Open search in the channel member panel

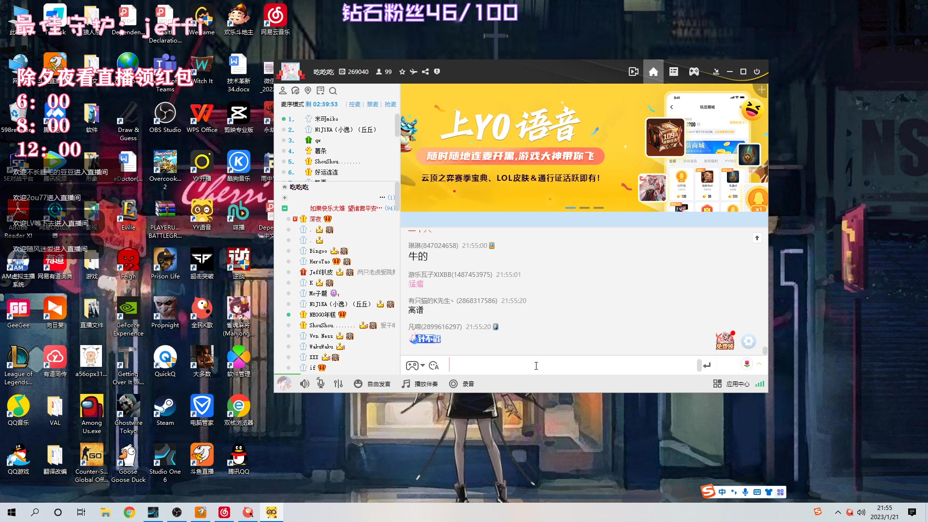333,91
